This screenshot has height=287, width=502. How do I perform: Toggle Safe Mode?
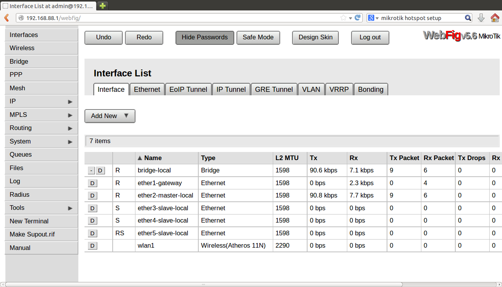coord(258,37)
